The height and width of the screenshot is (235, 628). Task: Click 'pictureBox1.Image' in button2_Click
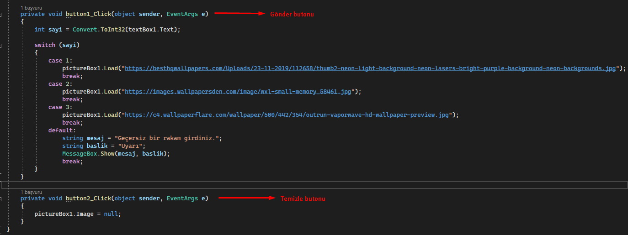pos(64,214)
